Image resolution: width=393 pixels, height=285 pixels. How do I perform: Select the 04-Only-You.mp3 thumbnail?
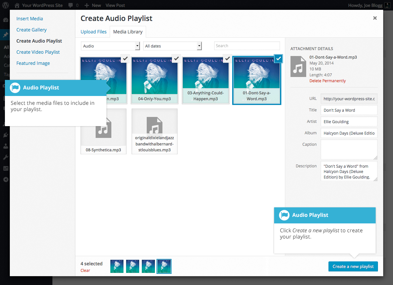pos(155,80)
